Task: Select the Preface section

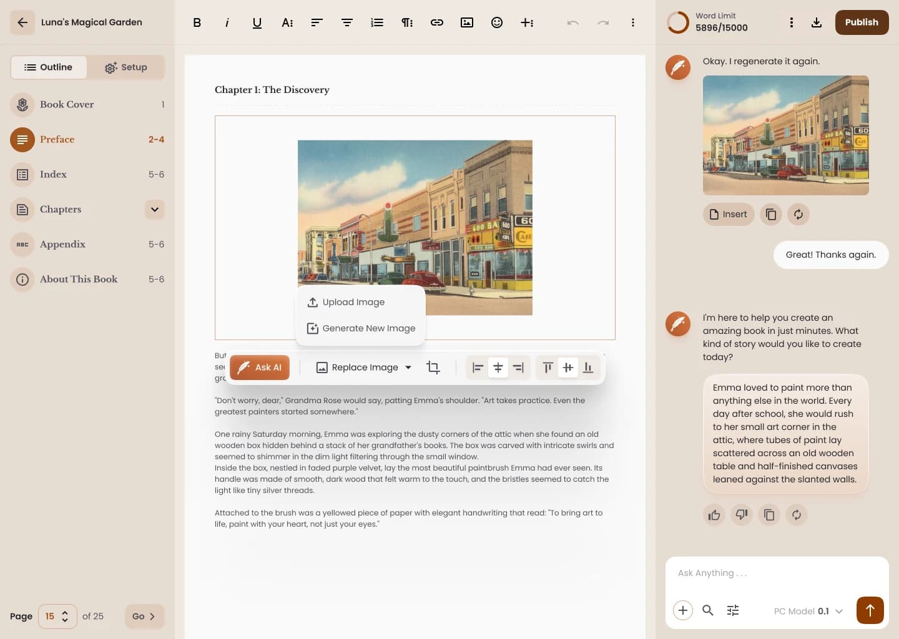Action: point(87,139)
